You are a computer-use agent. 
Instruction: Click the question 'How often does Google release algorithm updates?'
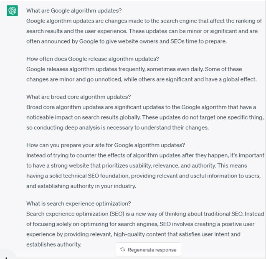[x=93, y=59]
